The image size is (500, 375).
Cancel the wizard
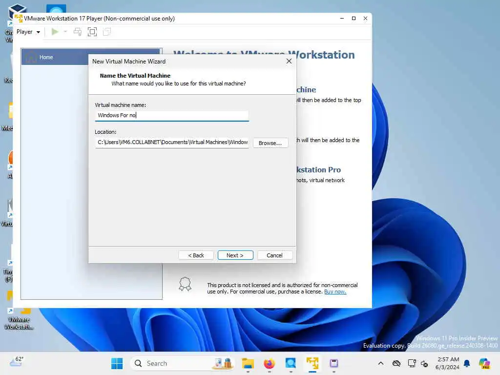274,255
